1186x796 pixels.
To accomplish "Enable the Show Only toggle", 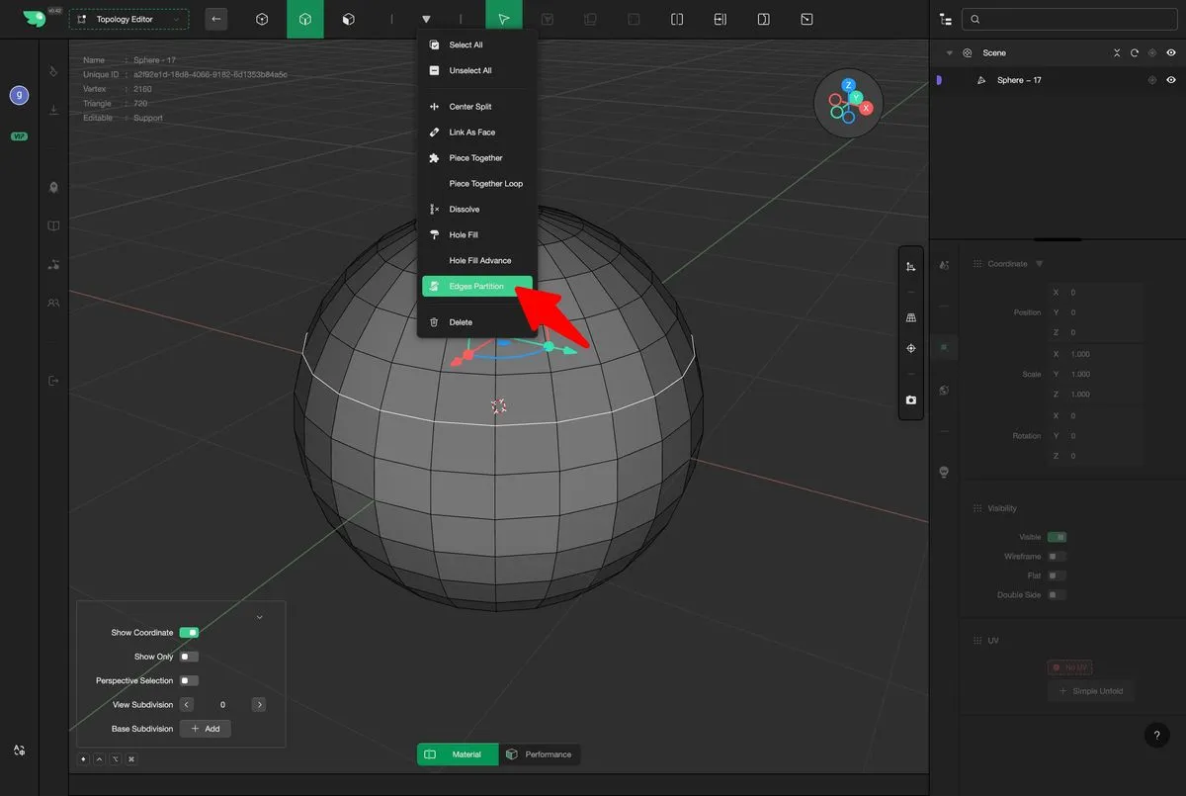I will coord(189,657).
